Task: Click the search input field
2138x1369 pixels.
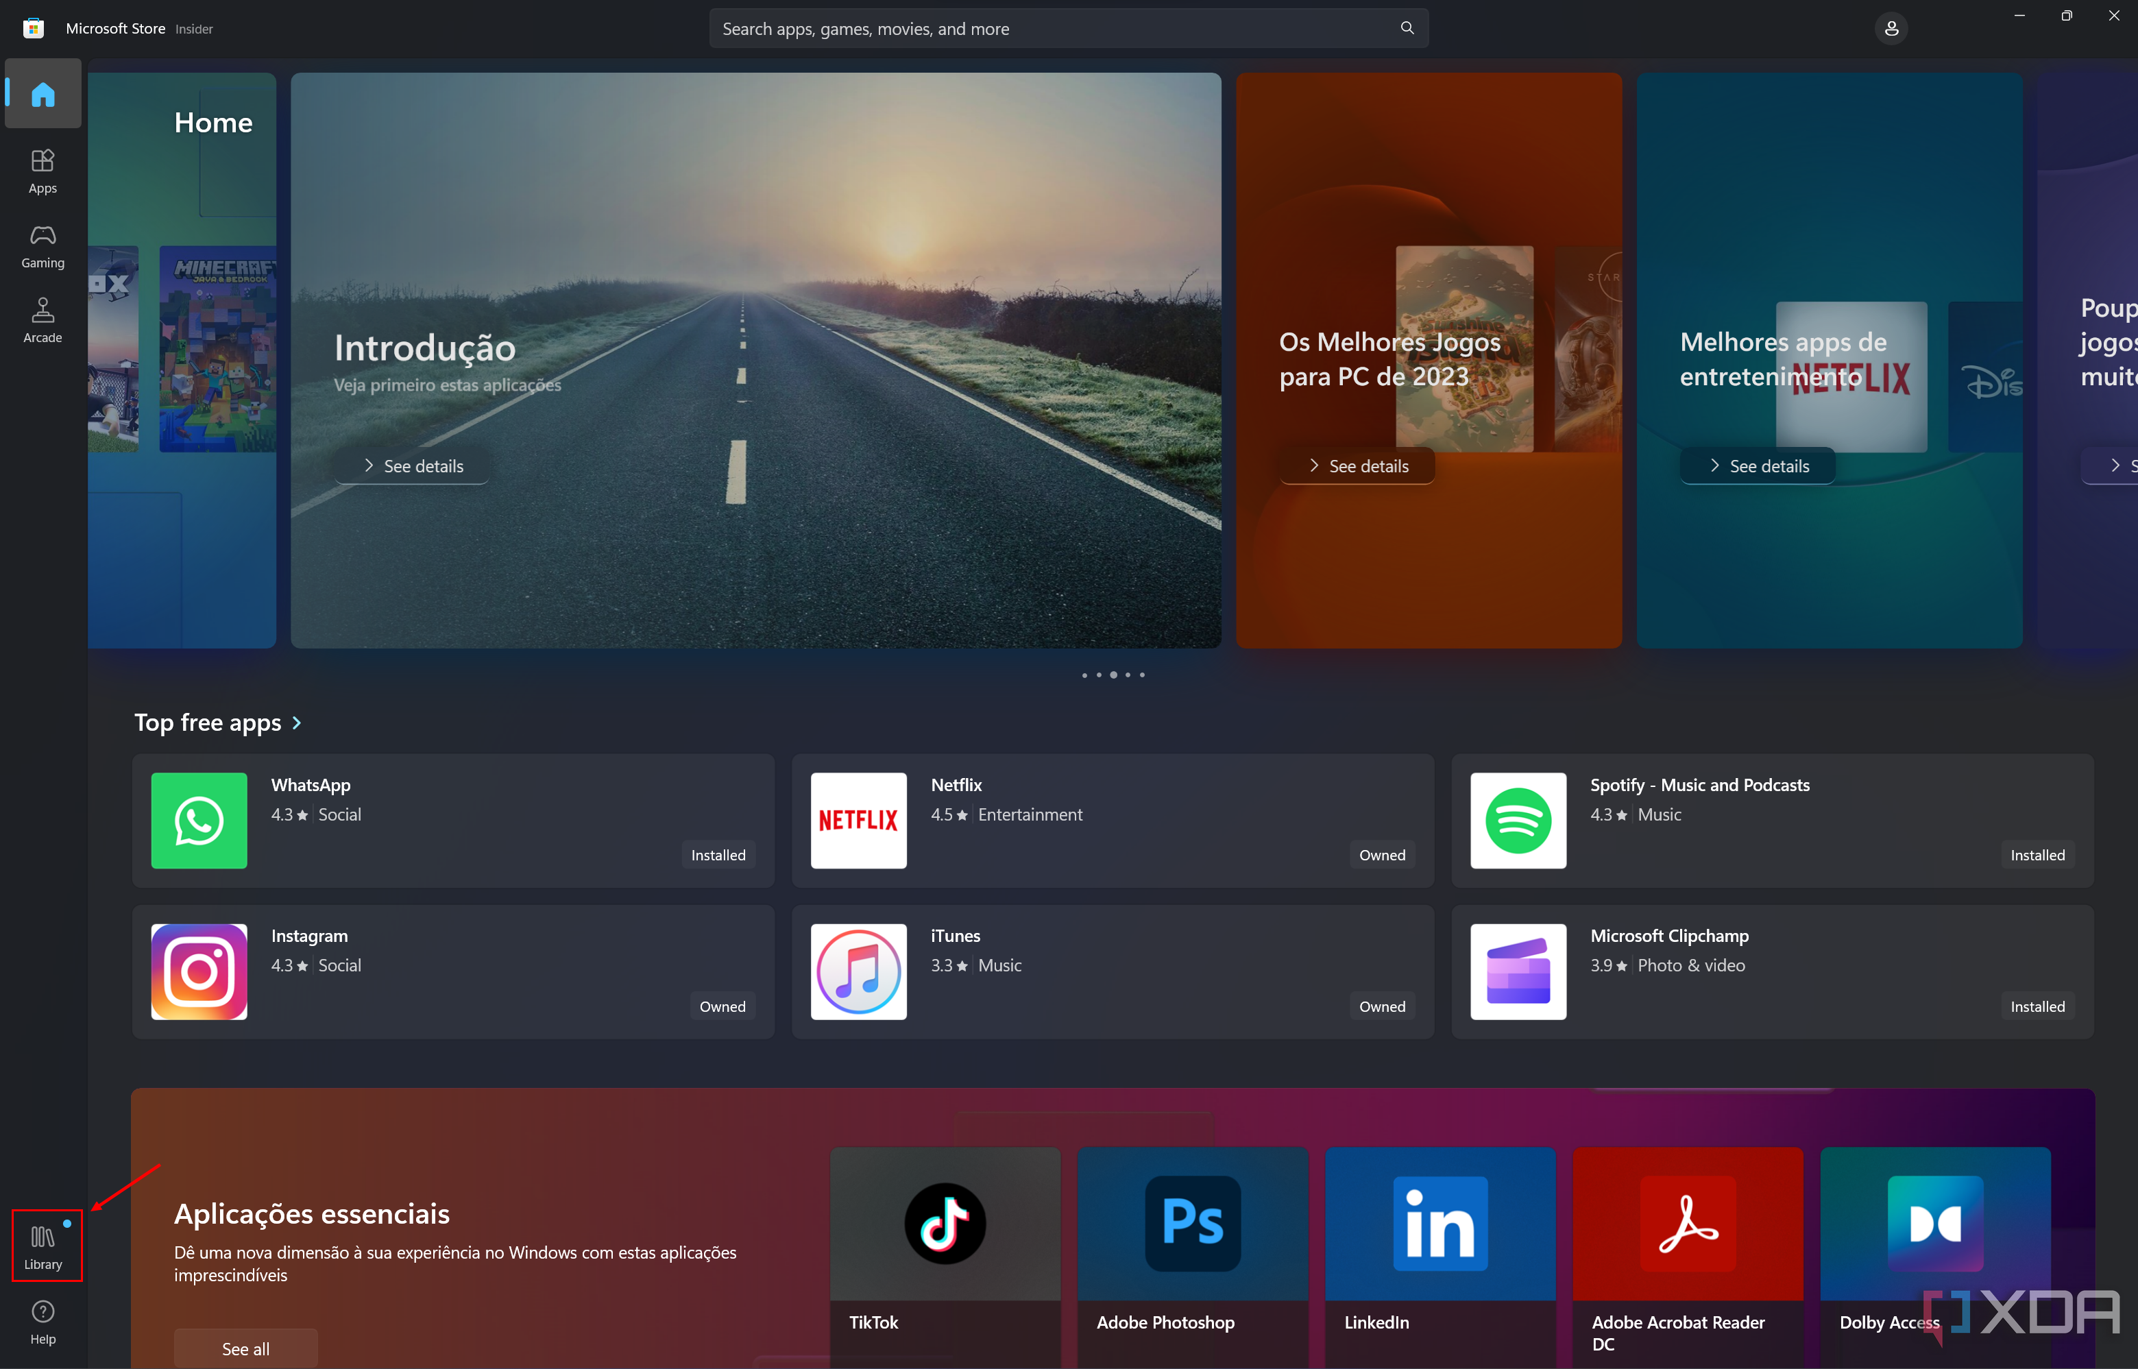Action: (1069, 28)
